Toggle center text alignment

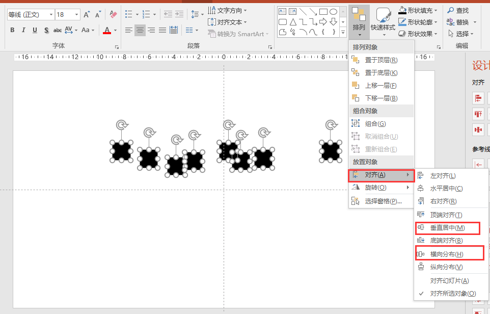140,30
